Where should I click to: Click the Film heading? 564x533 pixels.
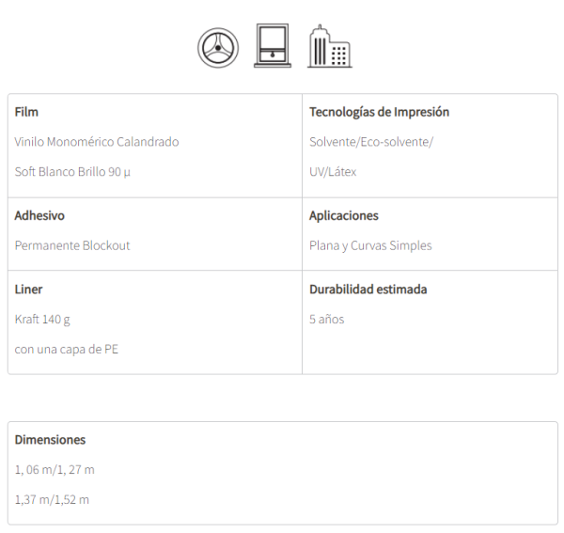coord(26,112)
